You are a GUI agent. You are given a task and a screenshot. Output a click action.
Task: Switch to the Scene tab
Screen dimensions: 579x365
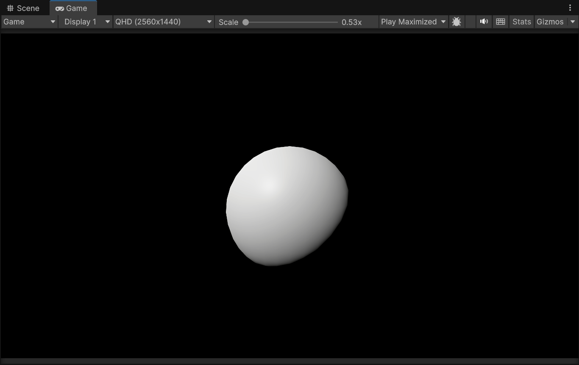tap(23, 8)
